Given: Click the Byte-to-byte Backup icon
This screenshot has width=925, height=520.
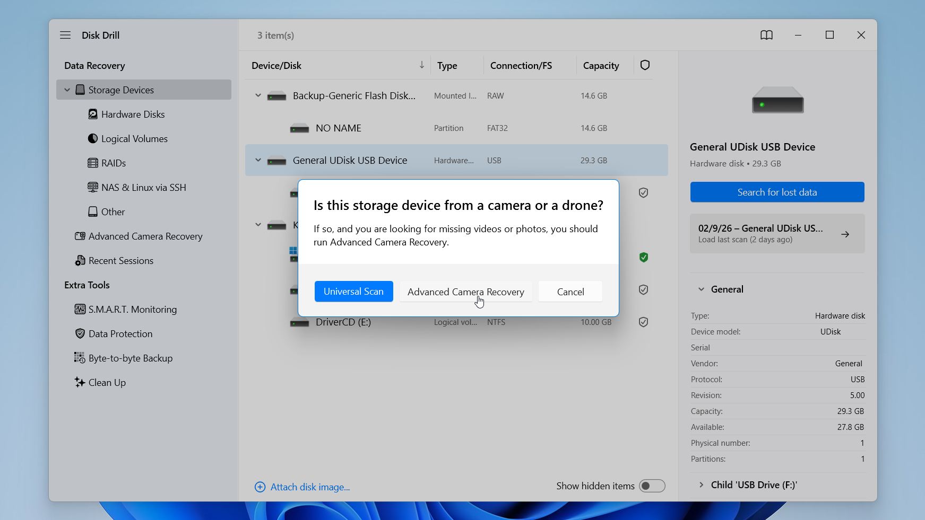Looking at the screenshot, I should pyautogui.click(x=80, y=358).
